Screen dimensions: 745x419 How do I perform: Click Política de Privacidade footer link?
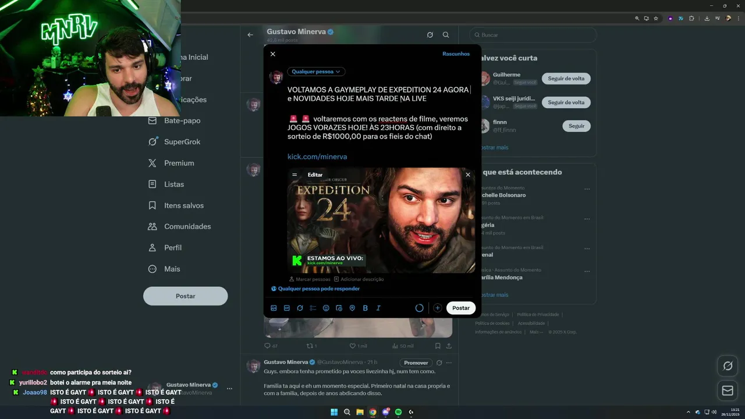pos(538,315)
